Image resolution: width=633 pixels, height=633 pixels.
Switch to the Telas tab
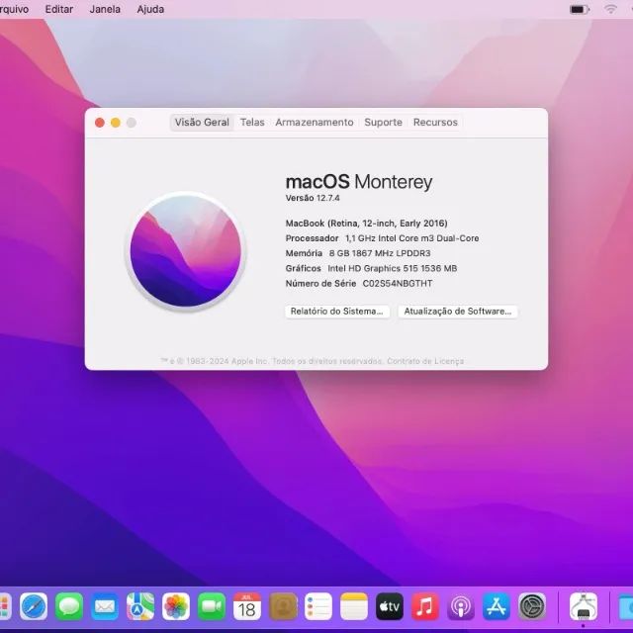pyautogui.click(x=252, y=123)
